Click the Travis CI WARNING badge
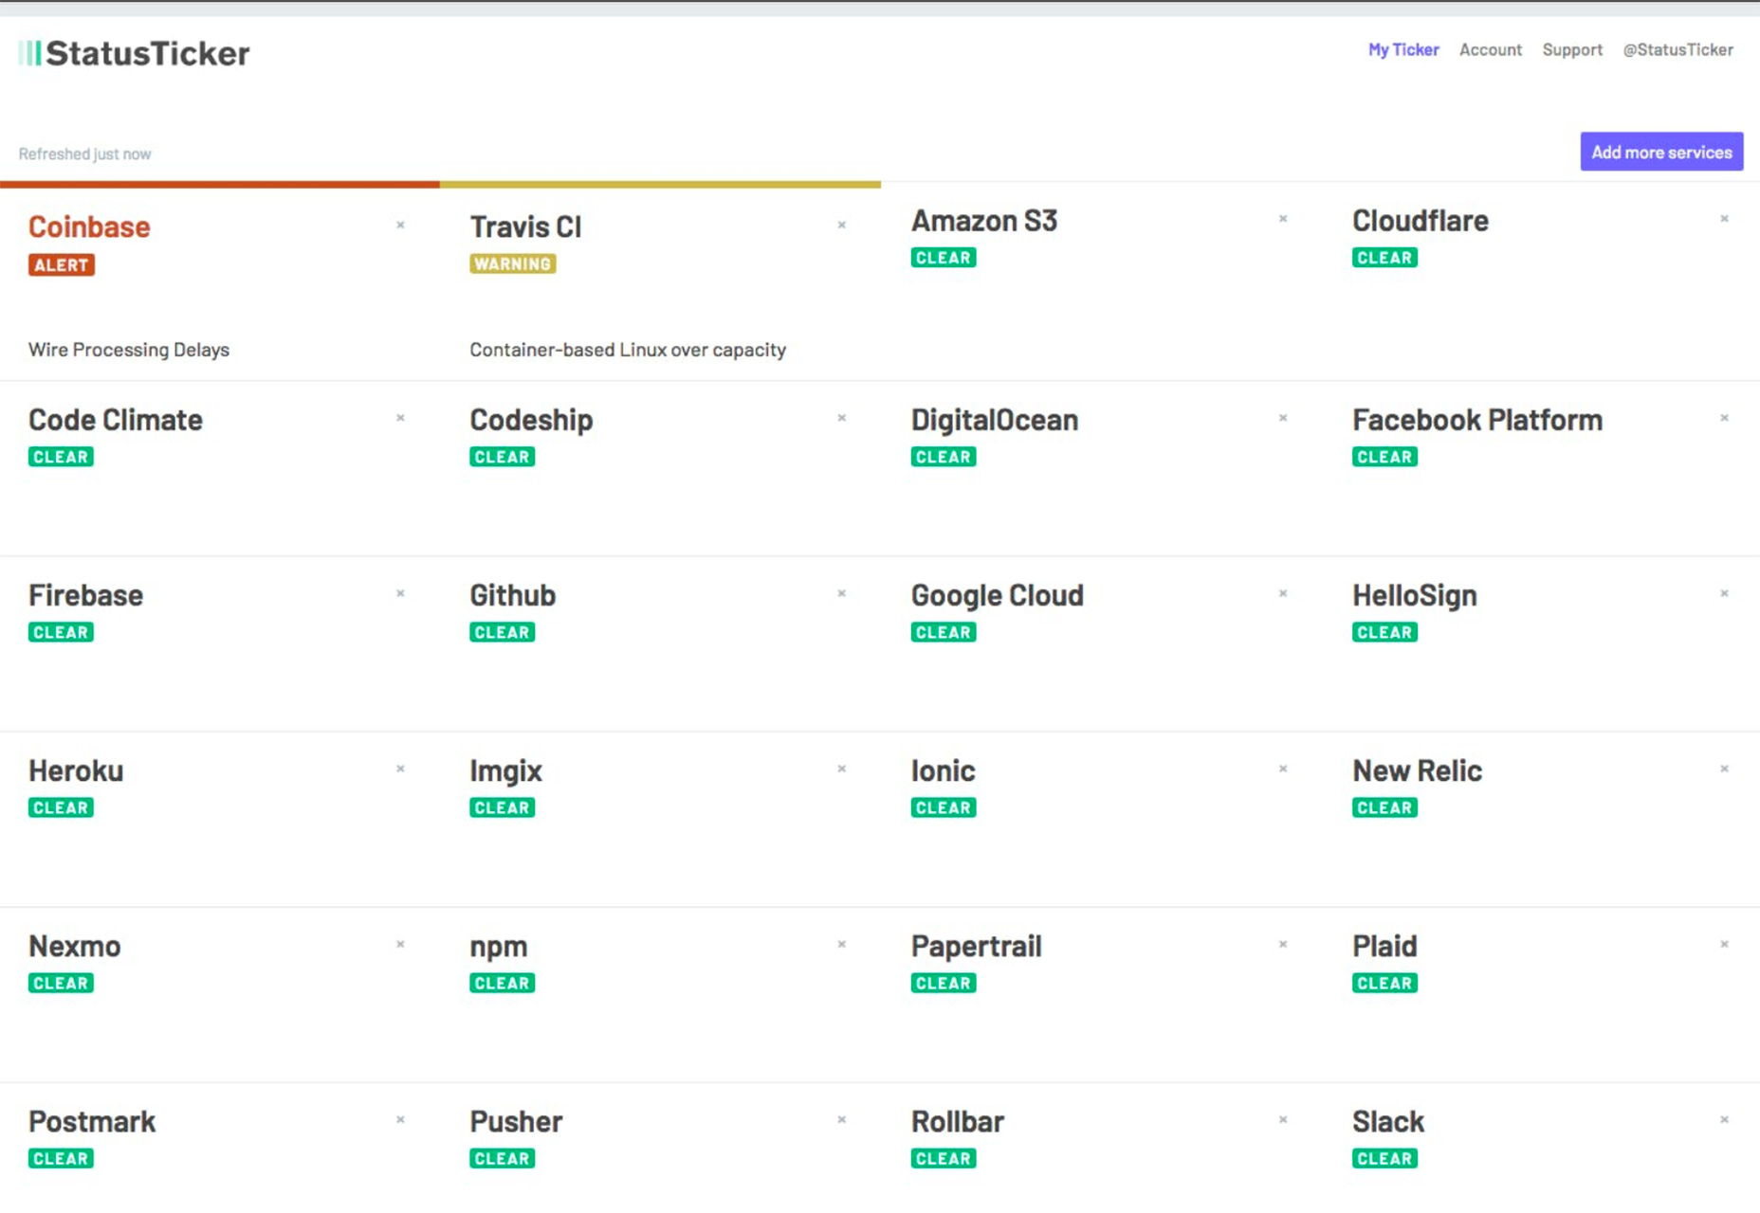Viewport: 1760px width, 1213px height. (512, 263)
